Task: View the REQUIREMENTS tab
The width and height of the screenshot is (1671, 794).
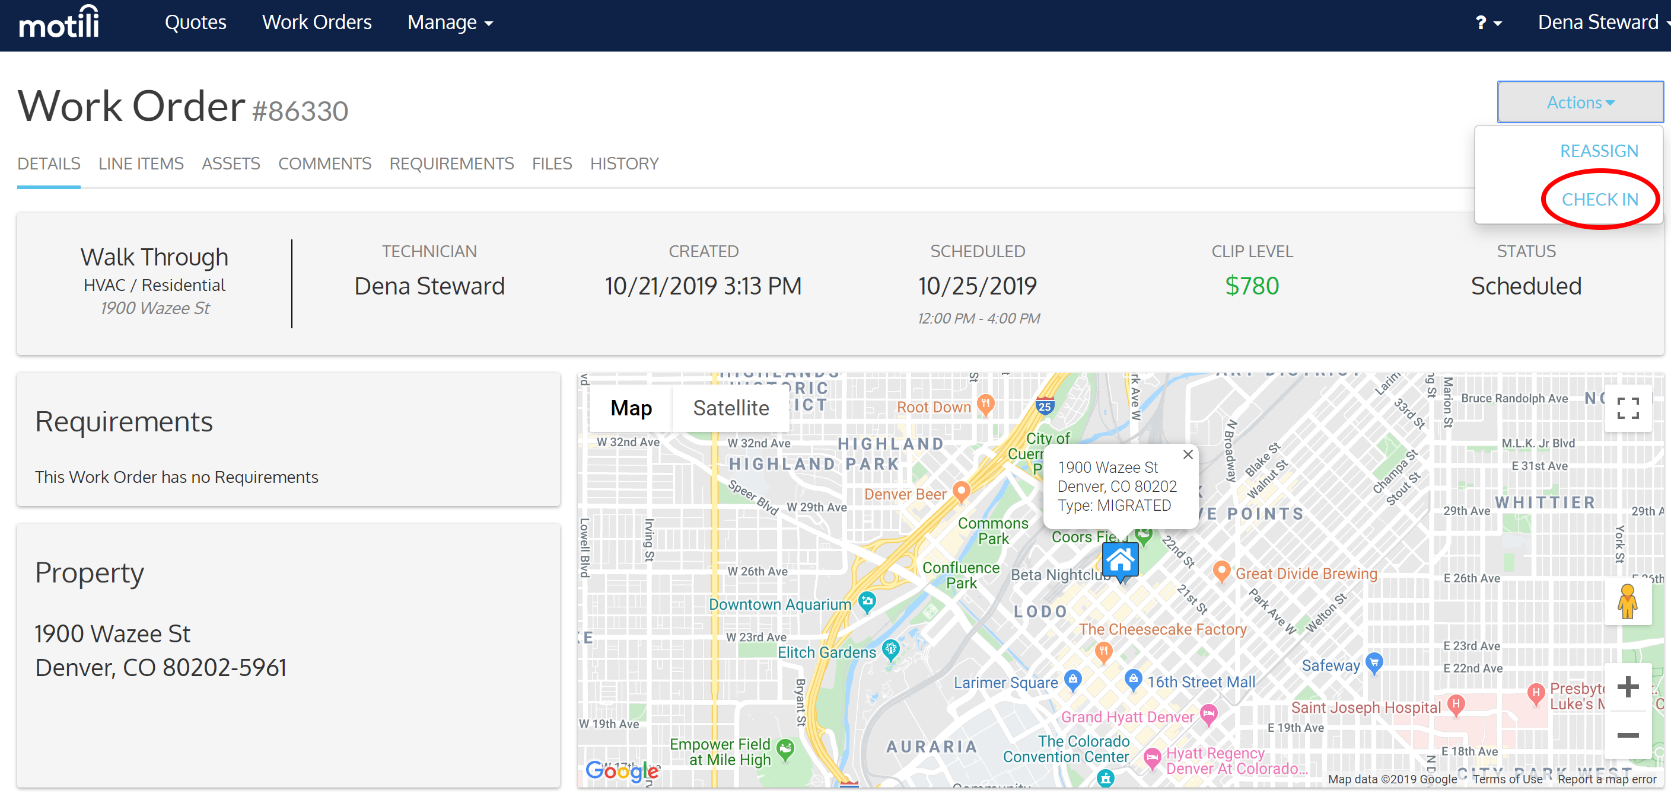Action: coord(451,164)
